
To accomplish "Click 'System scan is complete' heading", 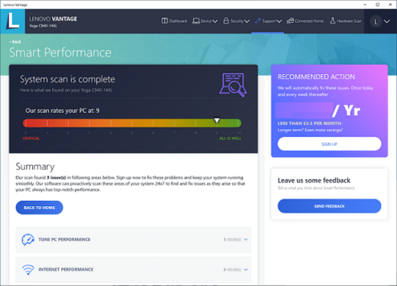I will [x=67, y=79].
